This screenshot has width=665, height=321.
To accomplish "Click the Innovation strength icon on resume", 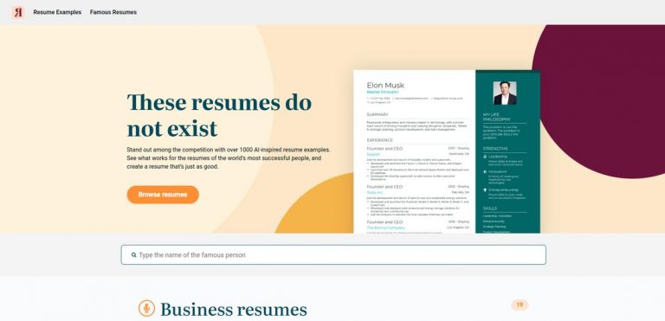I will pyautogui.click(x=485, y=171).
